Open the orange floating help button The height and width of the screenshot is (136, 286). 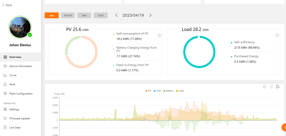pyautogui.click(x=284, y=127)
